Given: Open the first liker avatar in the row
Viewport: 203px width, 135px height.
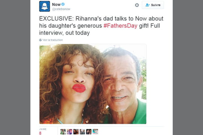Looking at the screenshot, I should pos(63,132).
